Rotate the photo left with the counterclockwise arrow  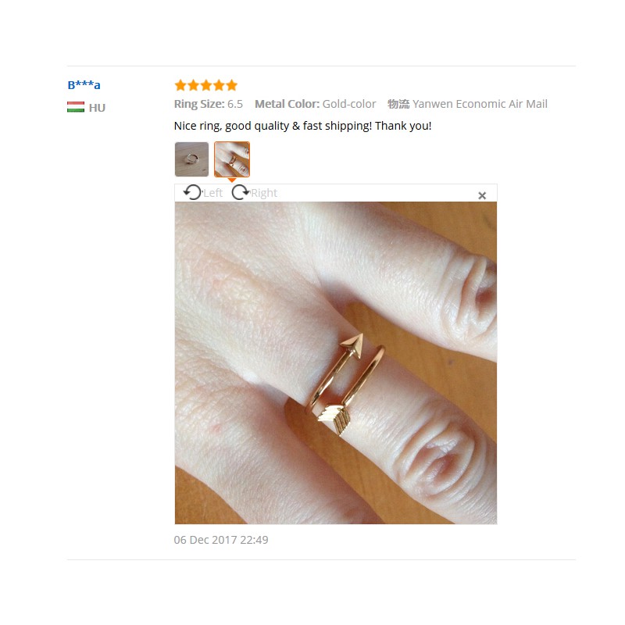pyautogui.click(x=192, y=192)
